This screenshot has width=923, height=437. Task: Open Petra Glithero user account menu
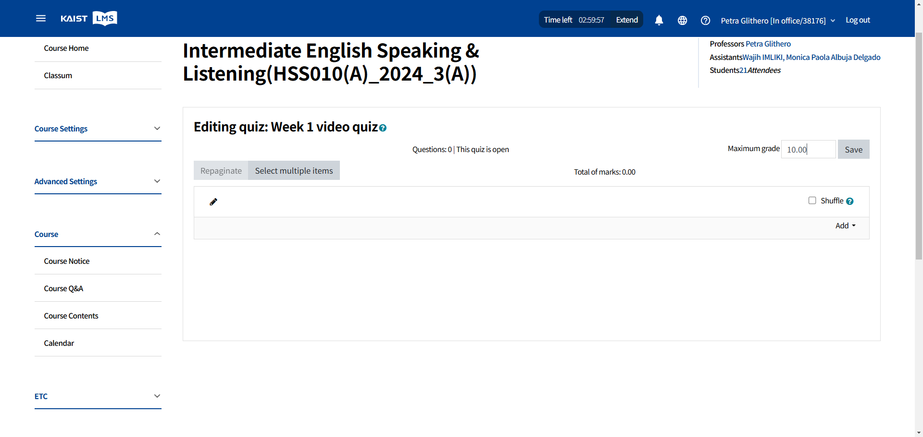pyautogui.click(x=777, y=21)
